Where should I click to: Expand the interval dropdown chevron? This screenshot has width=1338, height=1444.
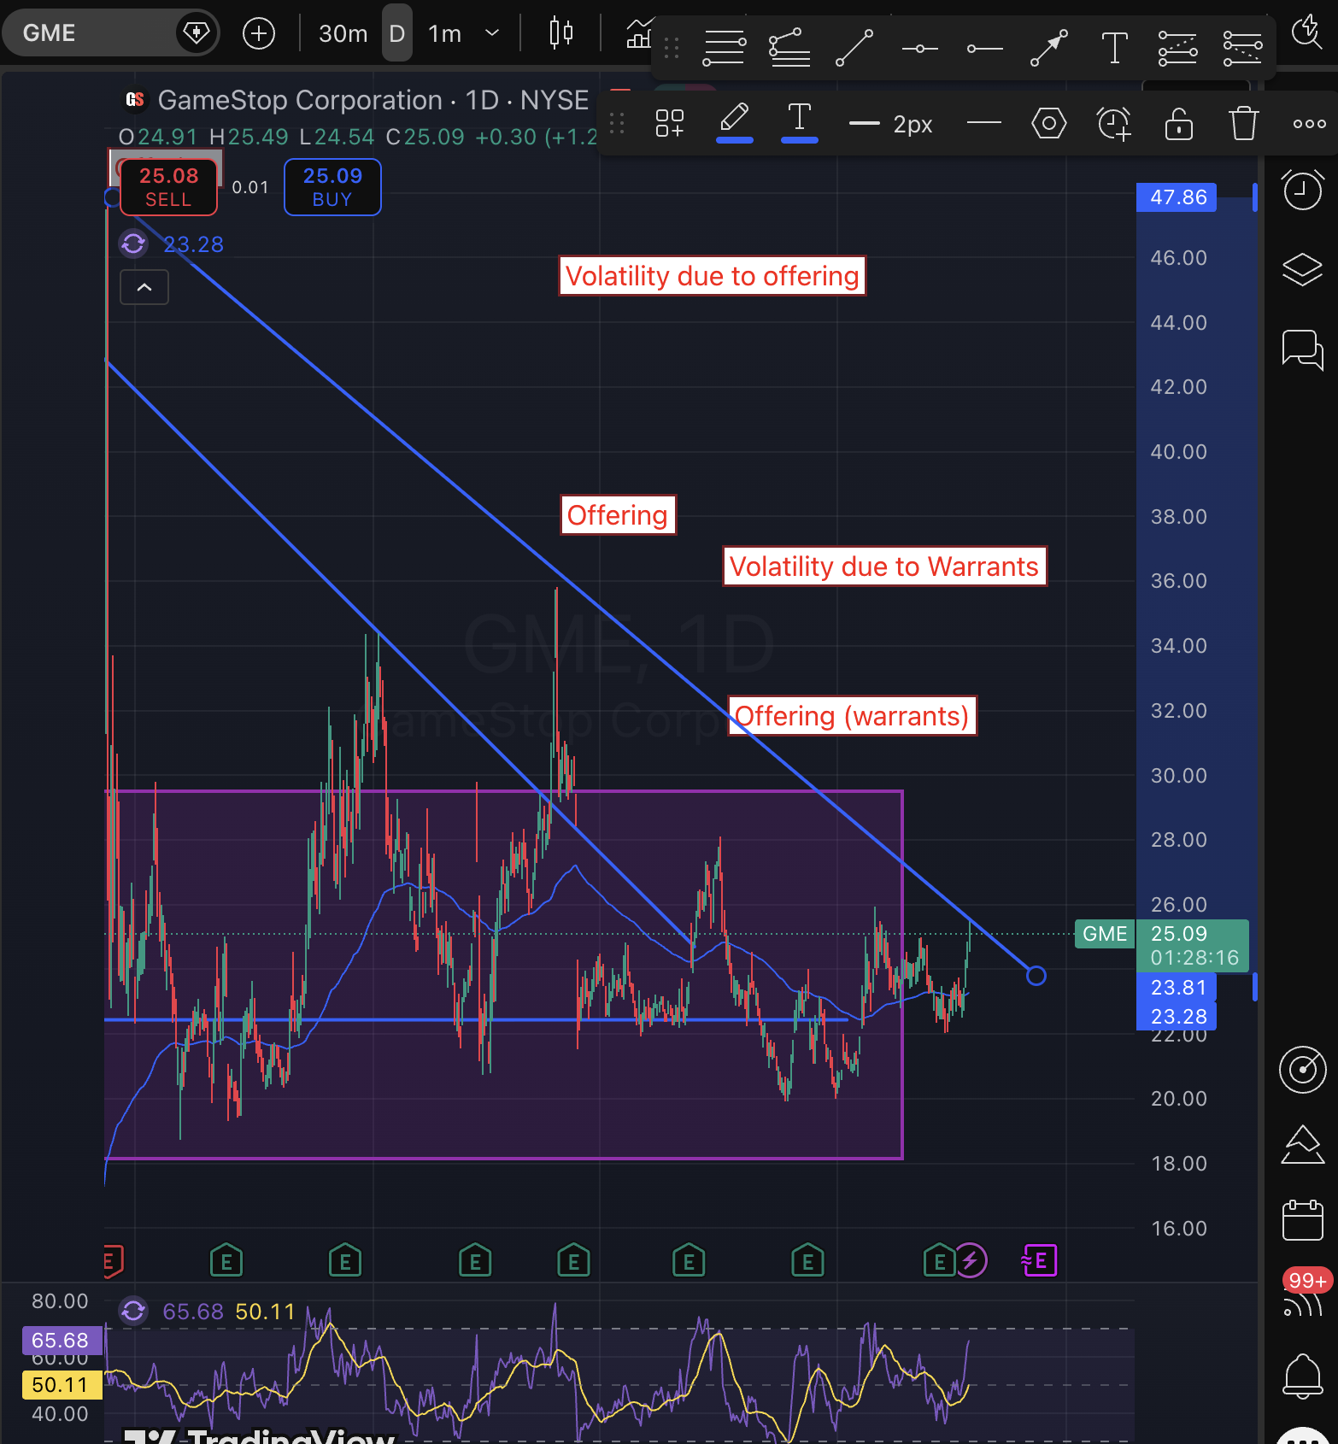point(492,33)
